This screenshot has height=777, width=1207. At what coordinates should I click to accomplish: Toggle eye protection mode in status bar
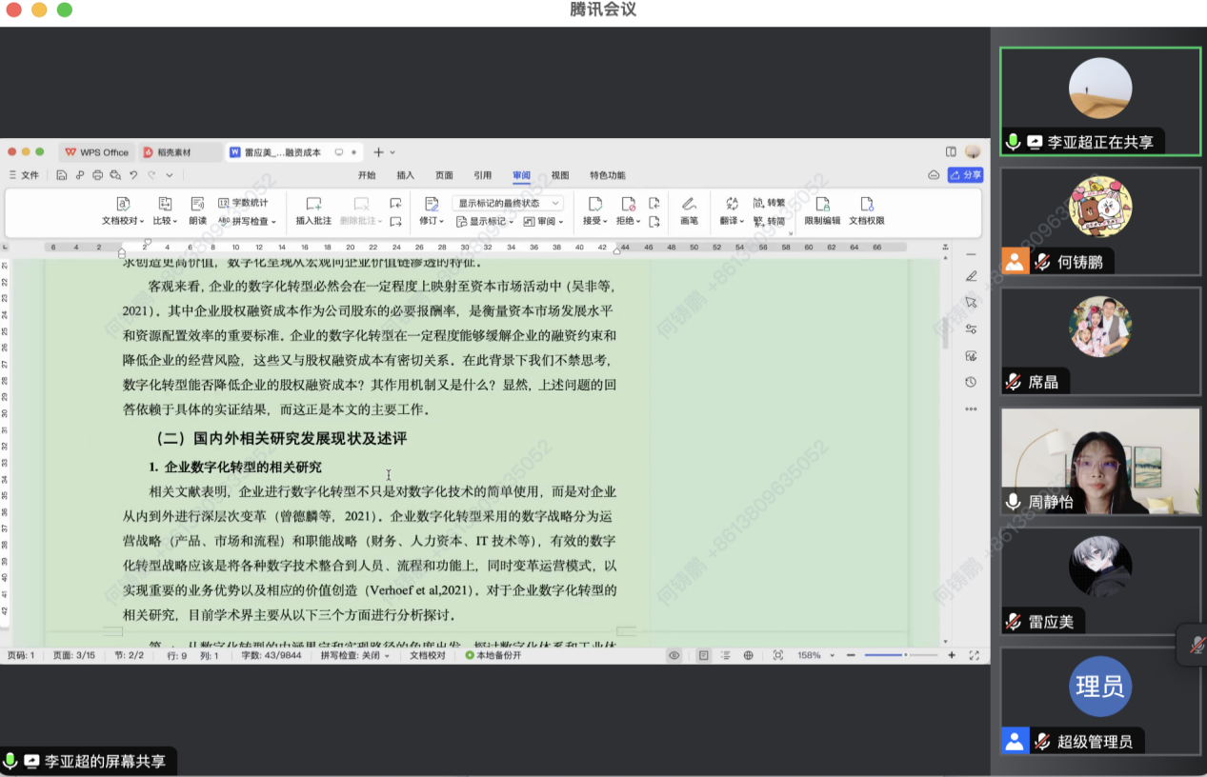pyautogui.click(x=674, y=655)
